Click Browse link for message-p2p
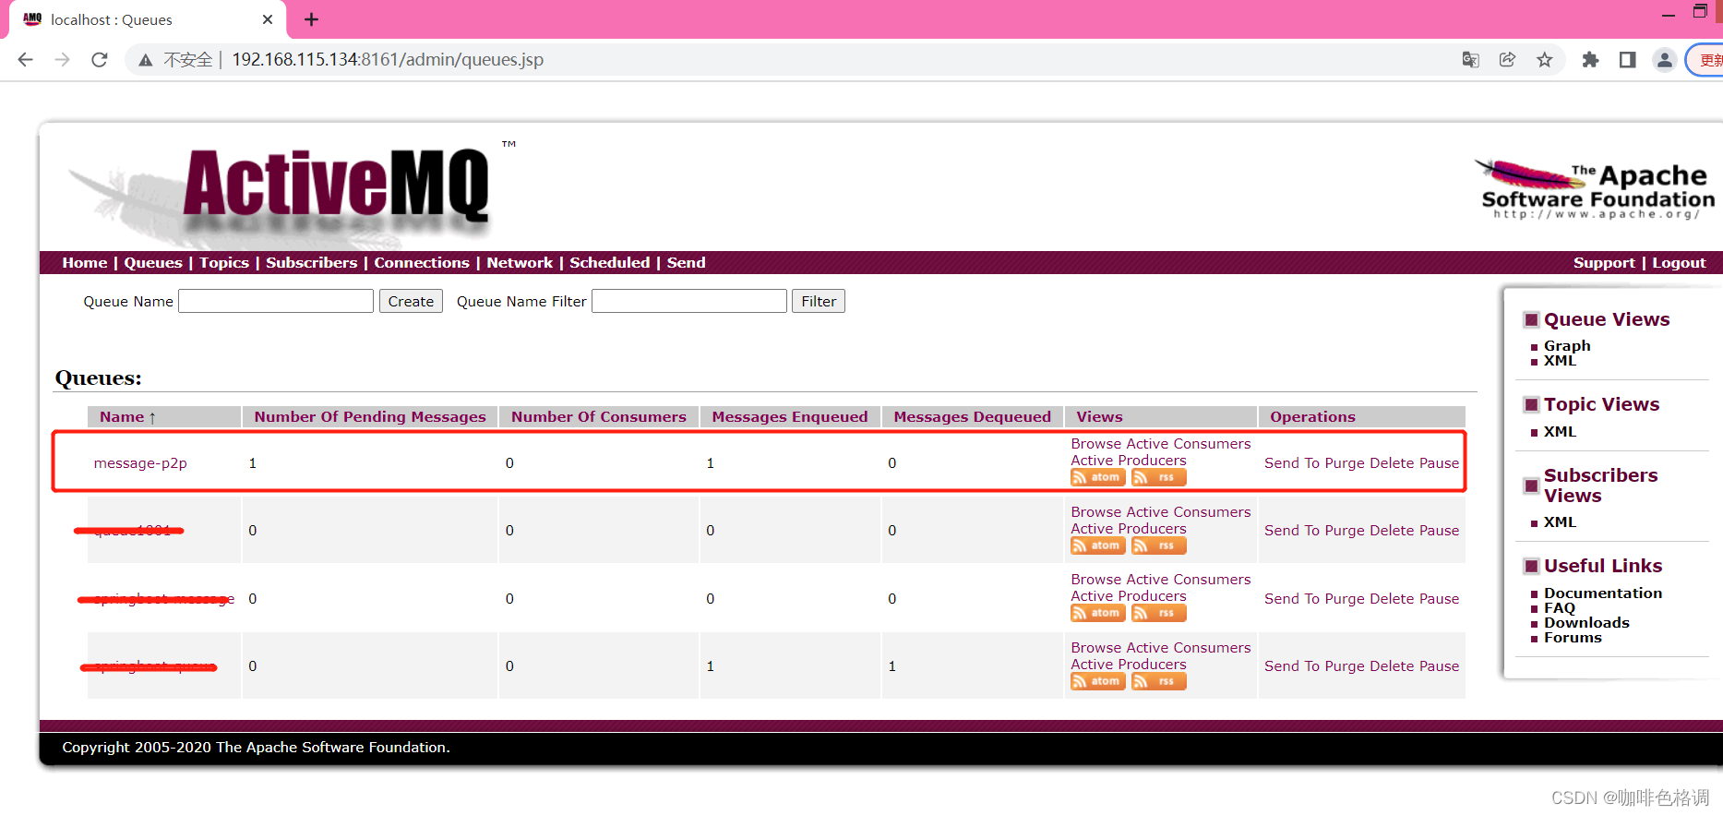 [1096, 444]
